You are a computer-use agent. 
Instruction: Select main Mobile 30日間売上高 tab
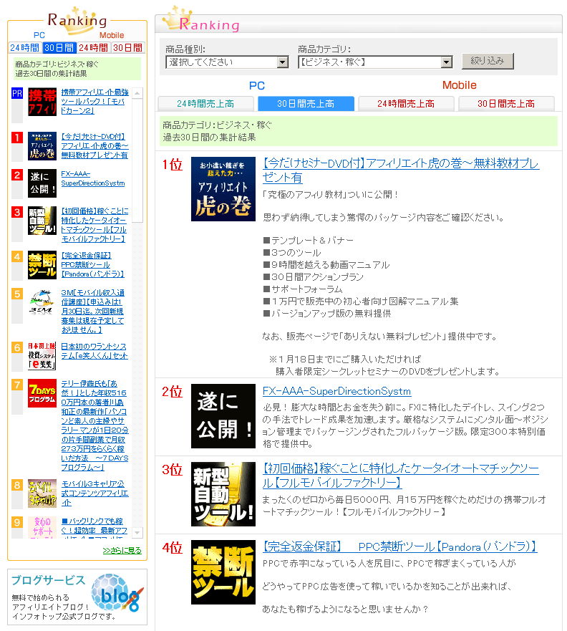pyautogui.click(x=506, y=103)
